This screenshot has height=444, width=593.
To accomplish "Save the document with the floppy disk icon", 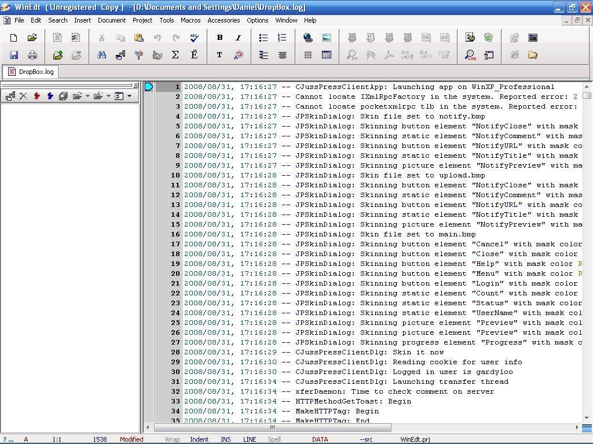I will click(x=14, y=55).
